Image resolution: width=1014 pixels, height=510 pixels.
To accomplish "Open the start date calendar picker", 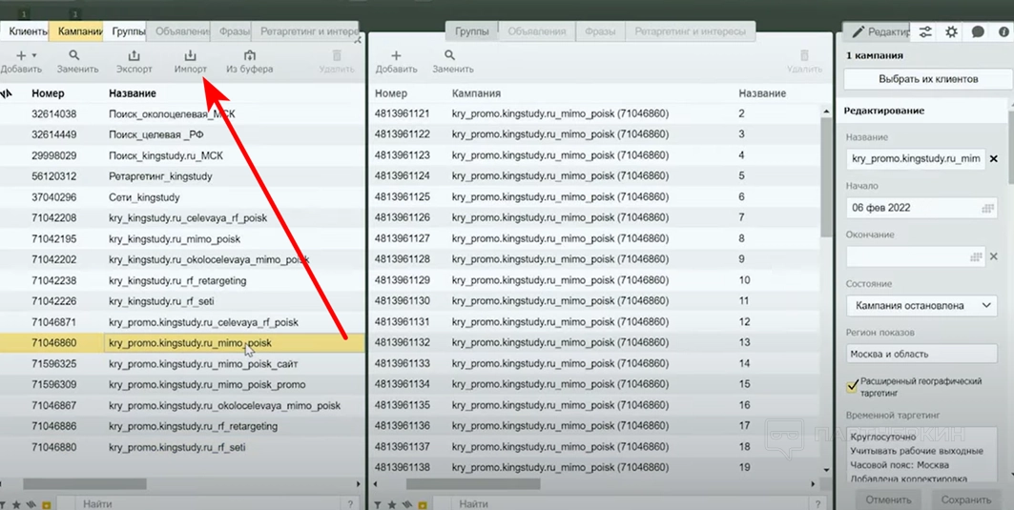I will [976, 208].
